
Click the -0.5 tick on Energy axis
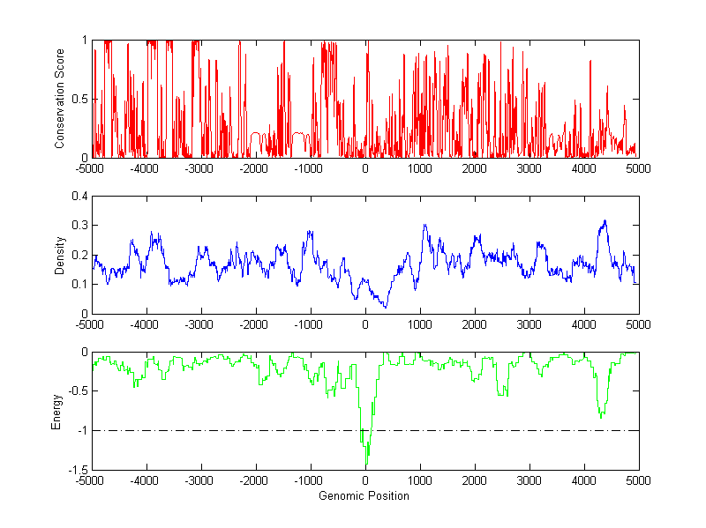click(78, 391)
